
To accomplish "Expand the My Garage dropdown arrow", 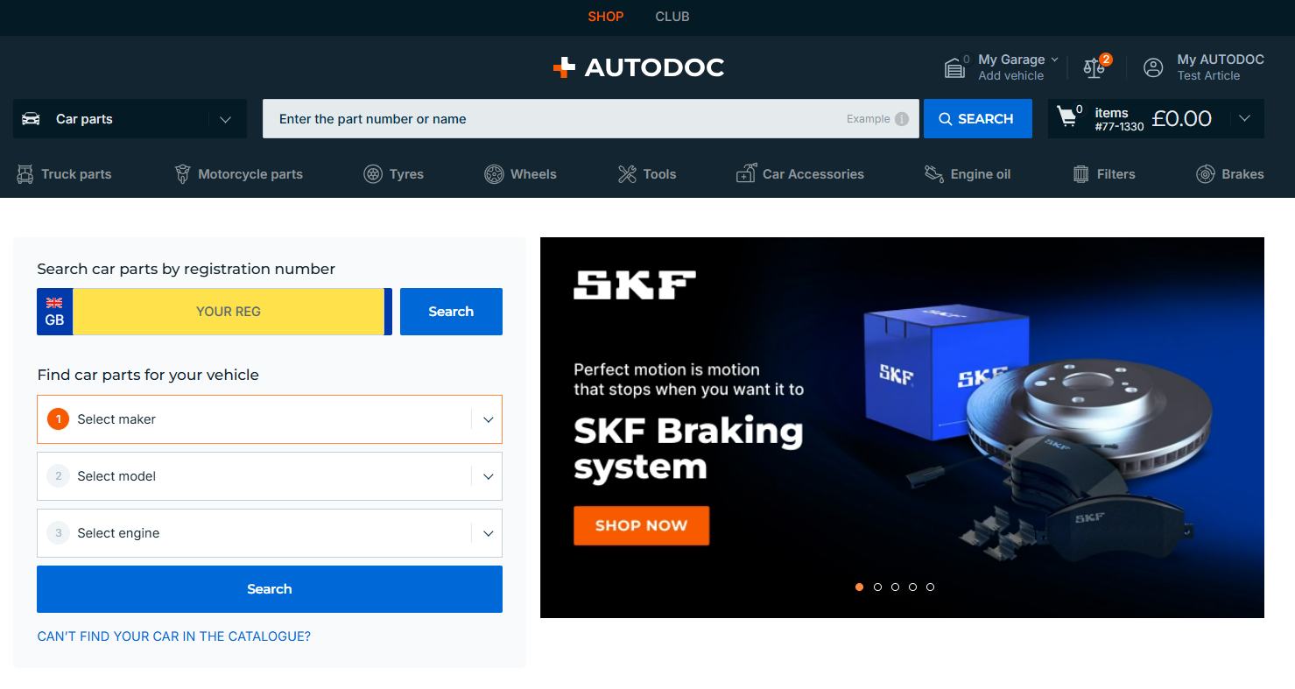I will click(1054, 60).
